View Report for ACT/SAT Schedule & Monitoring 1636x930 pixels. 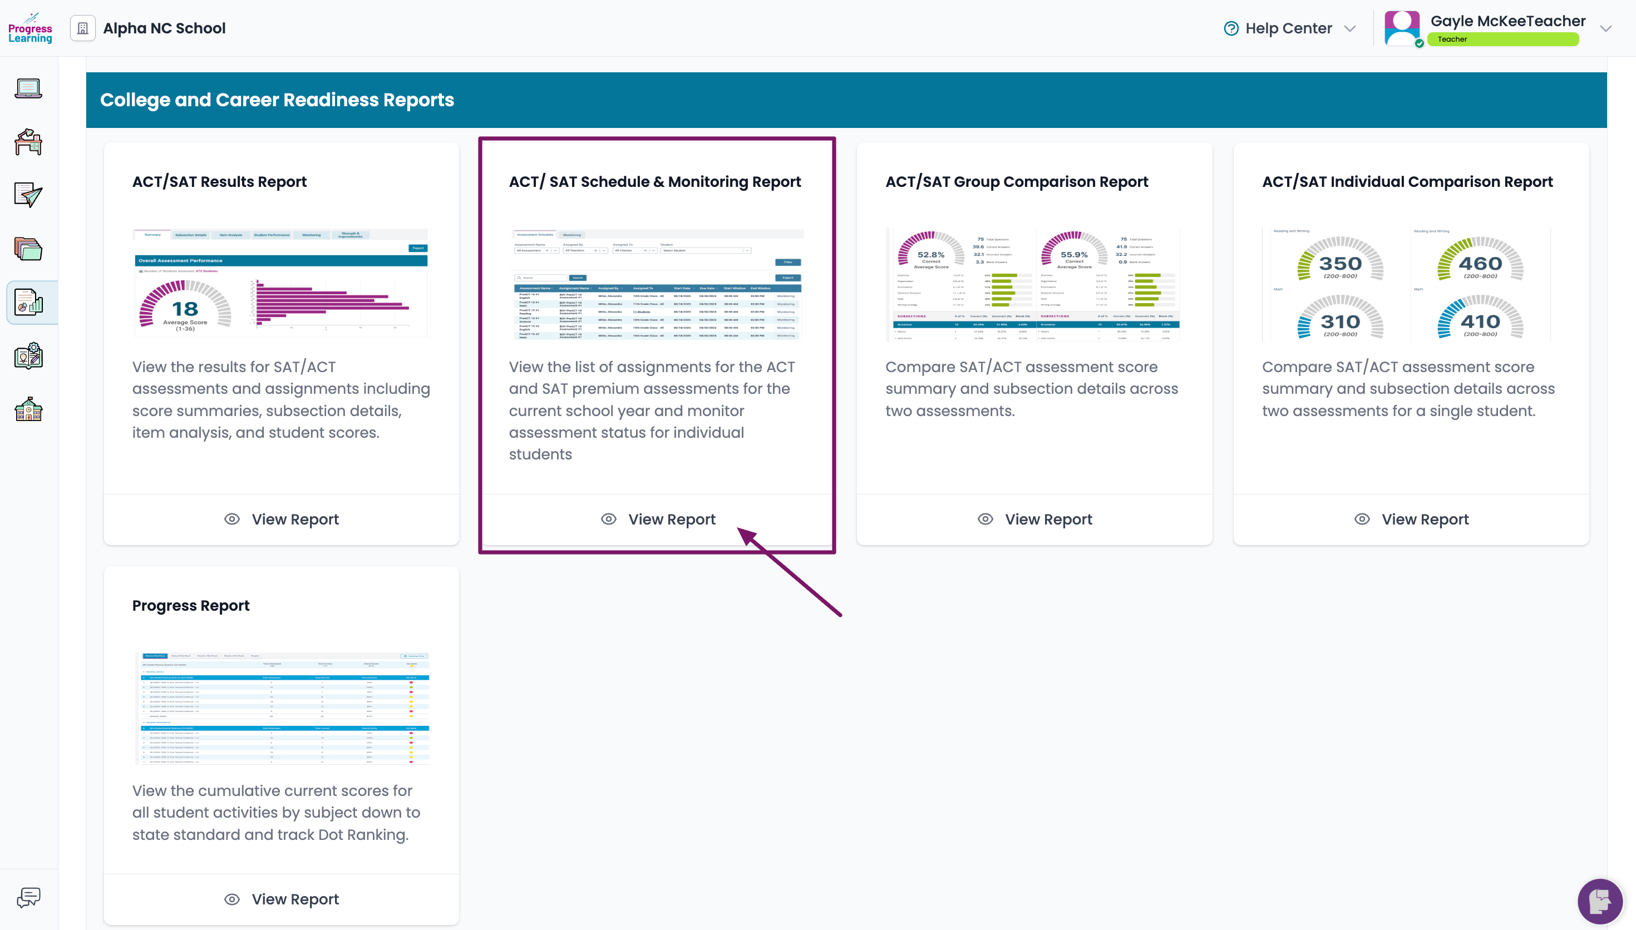tap(659, 520)
